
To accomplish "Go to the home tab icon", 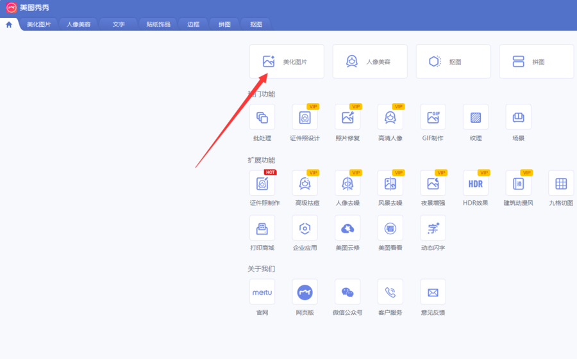I will [9, 24].
